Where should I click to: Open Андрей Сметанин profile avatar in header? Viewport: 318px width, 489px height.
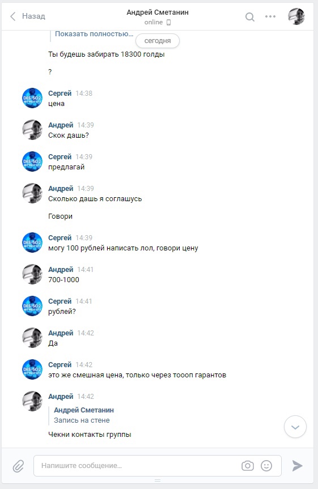pyautogui.click(x=296, y=16)
